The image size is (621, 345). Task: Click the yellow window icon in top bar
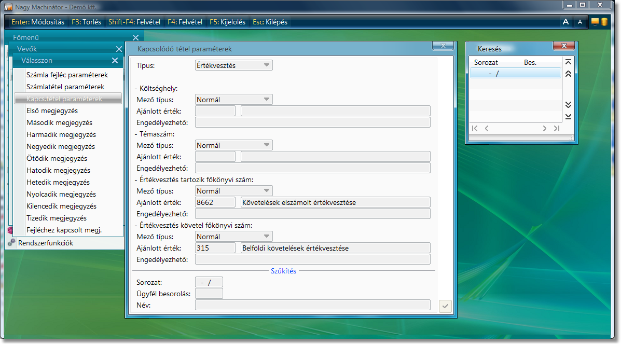pyautogui.click(x=595, y=22)
